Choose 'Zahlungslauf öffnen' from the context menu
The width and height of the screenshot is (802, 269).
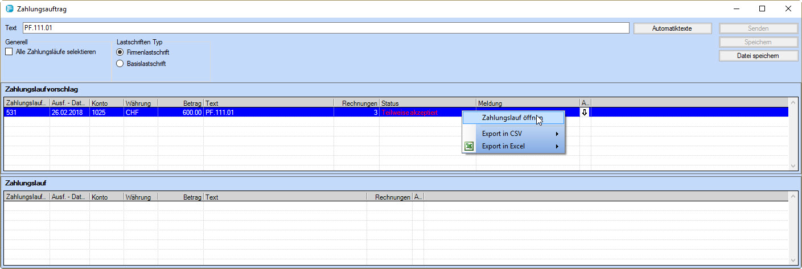512,118
